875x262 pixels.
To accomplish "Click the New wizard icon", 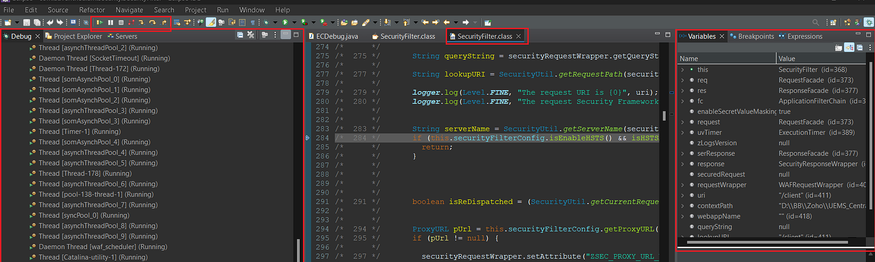I will point(7,22).
